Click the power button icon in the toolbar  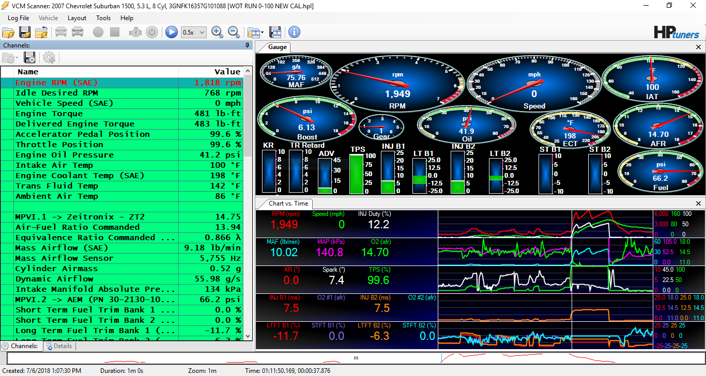tap(152, 32)
